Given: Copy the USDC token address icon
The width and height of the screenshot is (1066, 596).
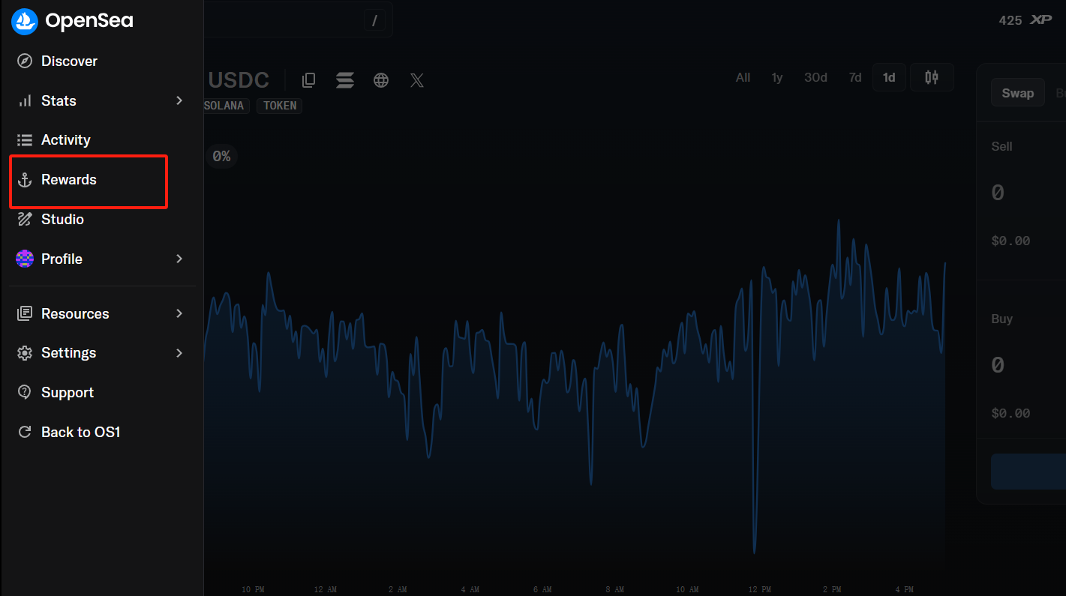Looking at the screenshot, I should 308,80.
